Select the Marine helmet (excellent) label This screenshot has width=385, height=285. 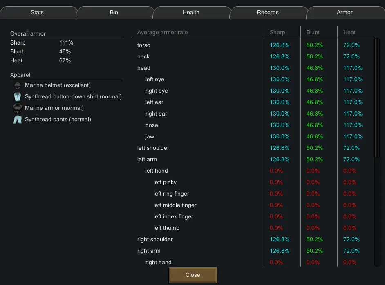[58, 85]
